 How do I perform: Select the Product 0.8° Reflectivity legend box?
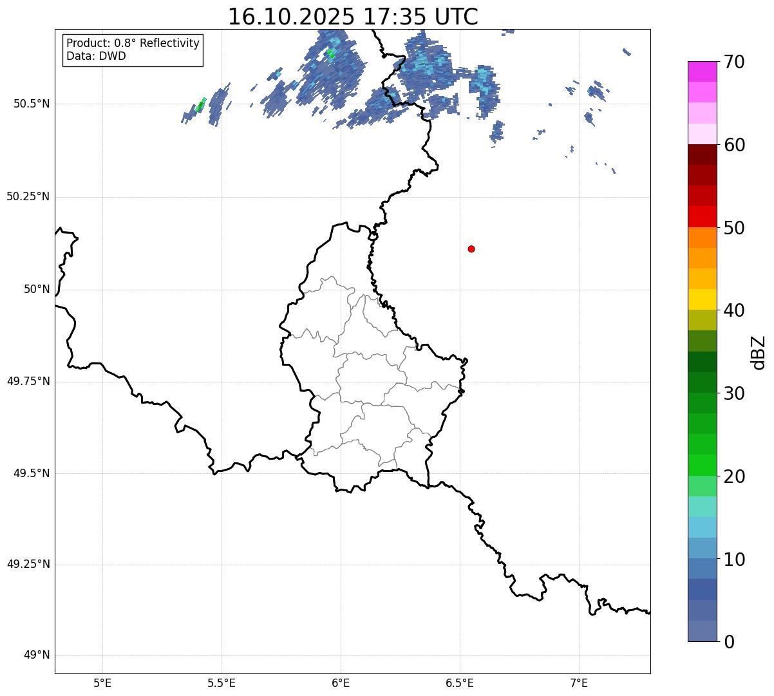point(133,50)
